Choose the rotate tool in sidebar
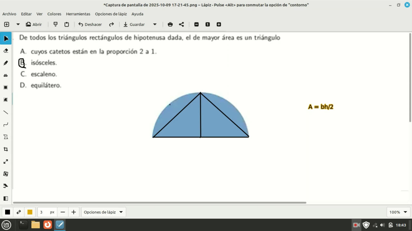Viewport: 412px width, 231px height. pos(6,174)
